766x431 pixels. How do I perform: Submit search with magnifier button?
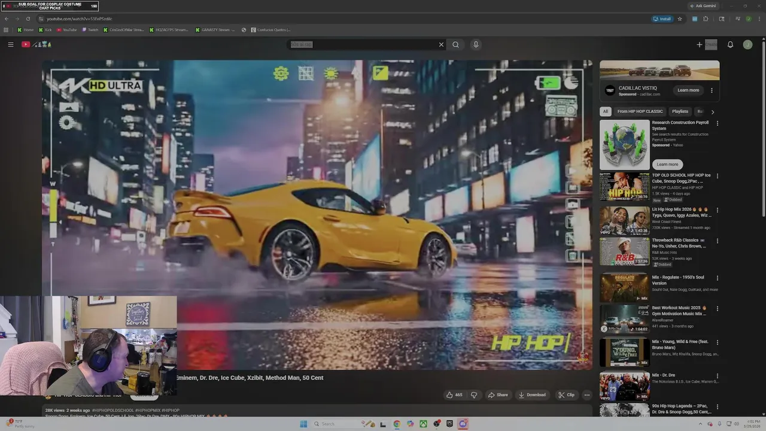(x=455, y=44)
